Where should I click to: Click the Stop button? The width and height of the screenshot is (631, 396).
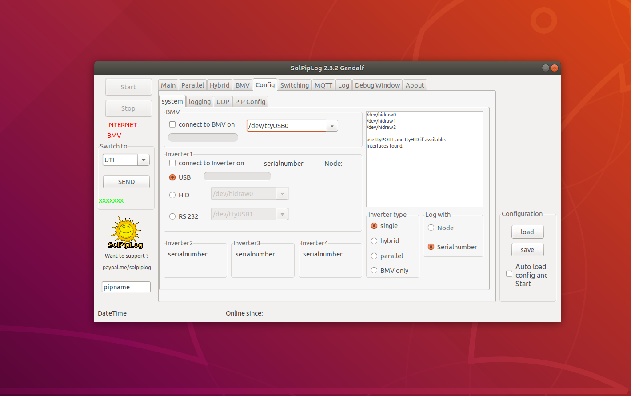(x=128, y=108)
